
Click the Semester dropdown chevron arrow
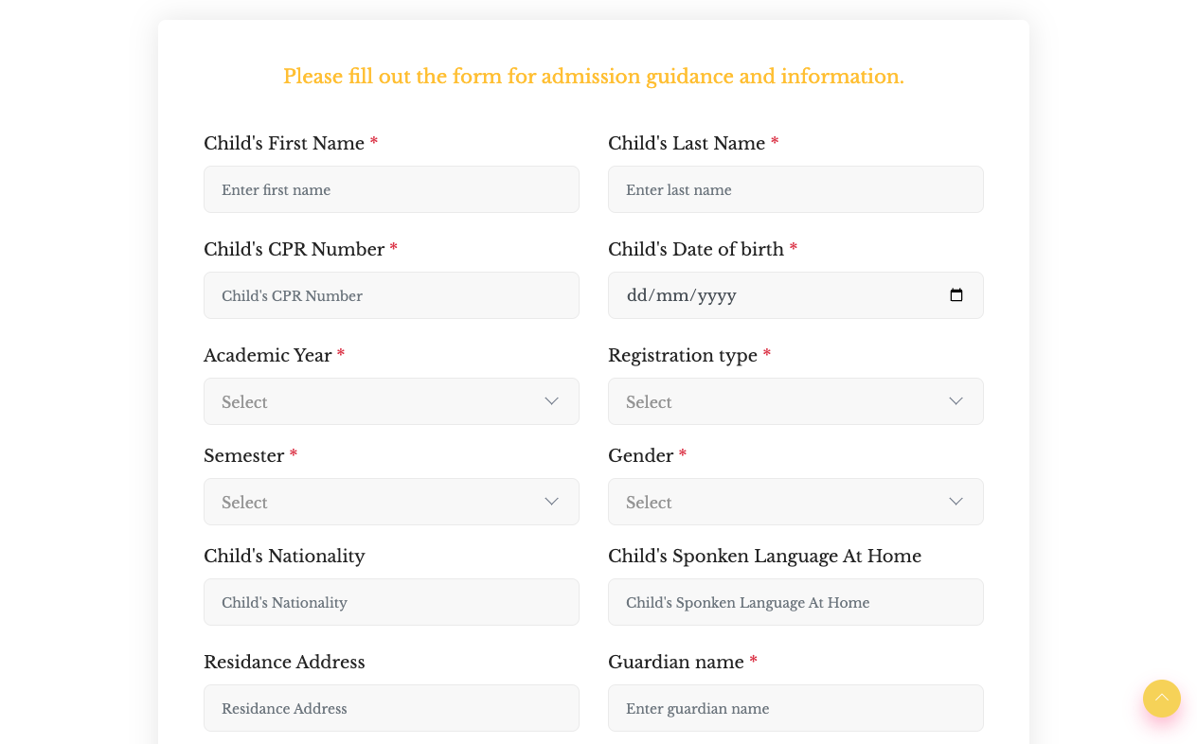[x=551, y=502]
